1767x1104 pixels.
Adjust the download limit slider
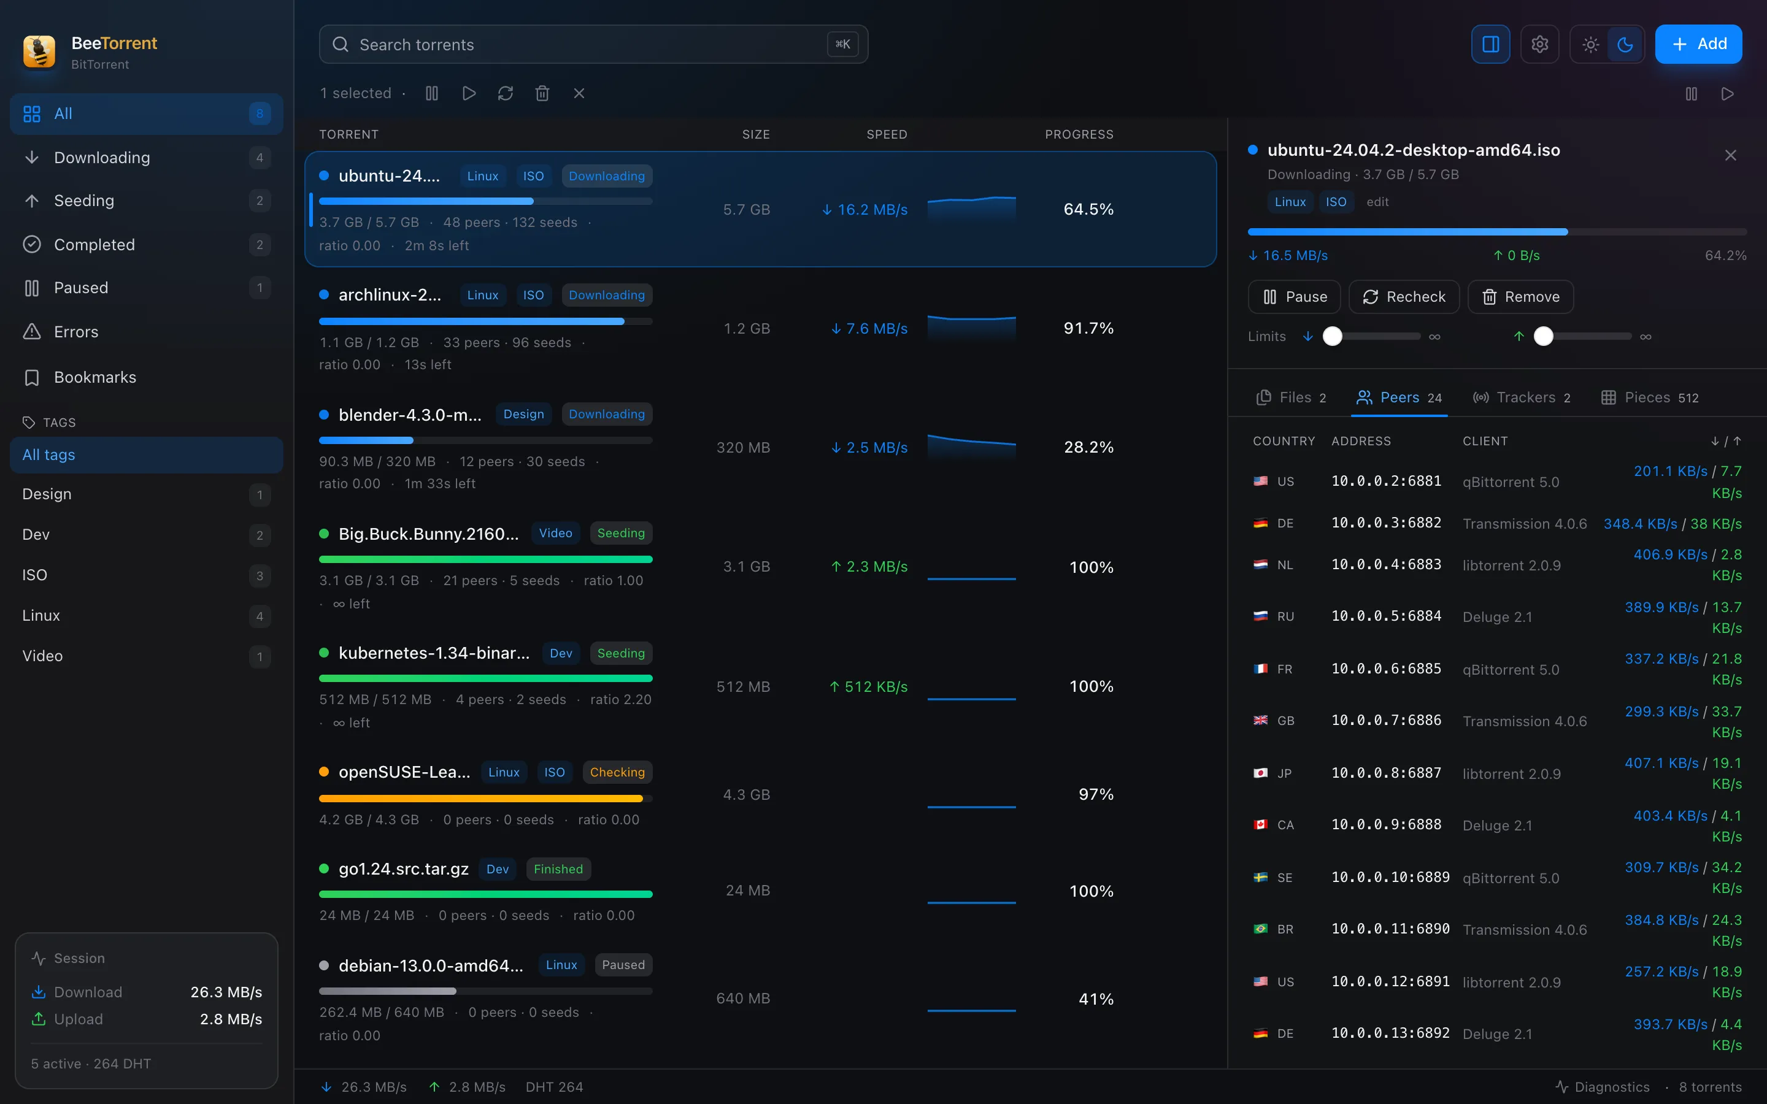coord(1371,336)
